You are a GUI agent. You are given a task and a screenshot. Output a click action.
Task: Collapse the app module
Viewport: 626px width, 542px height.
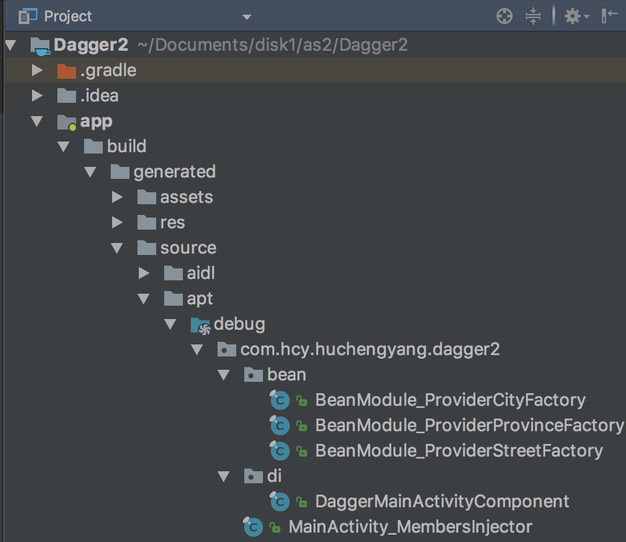(37, 121)
